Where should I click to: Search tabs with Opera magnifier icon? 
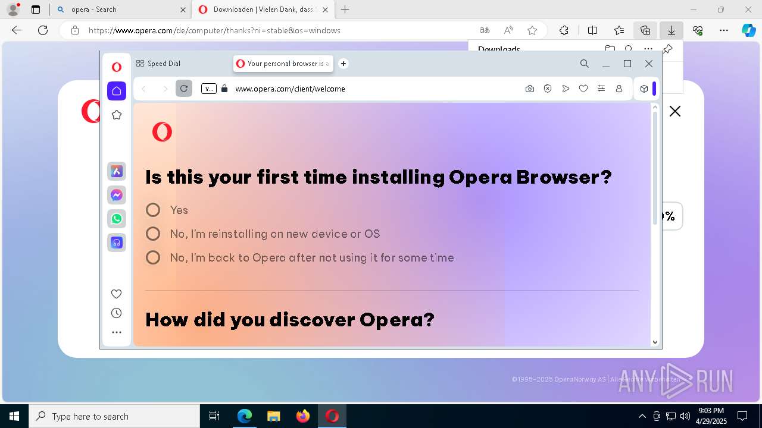click(585, 64)
